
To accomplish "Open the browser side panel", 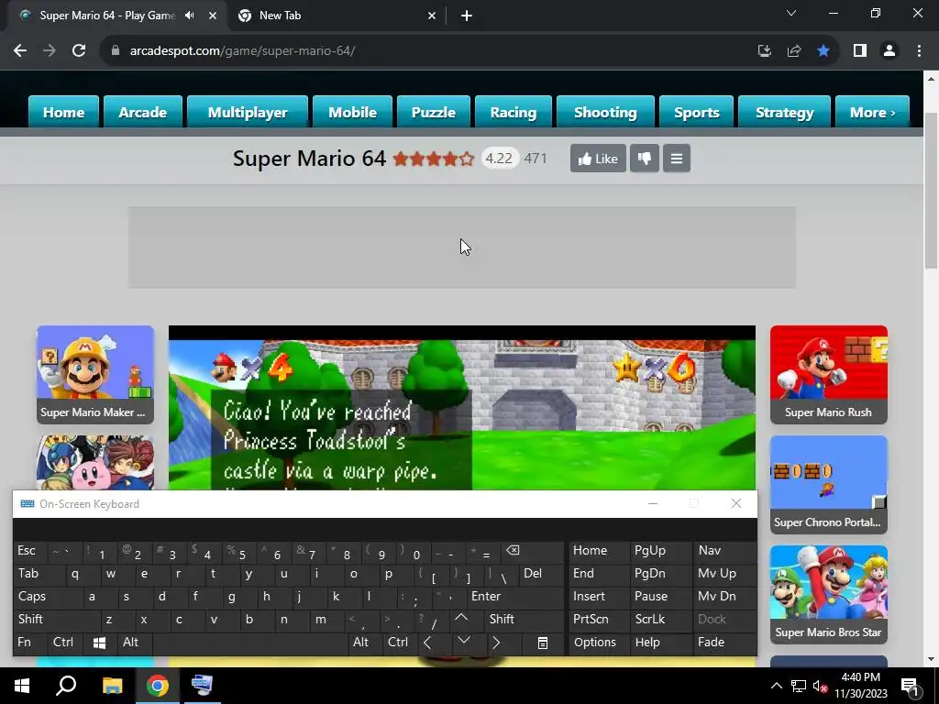I will pos(860,51).
